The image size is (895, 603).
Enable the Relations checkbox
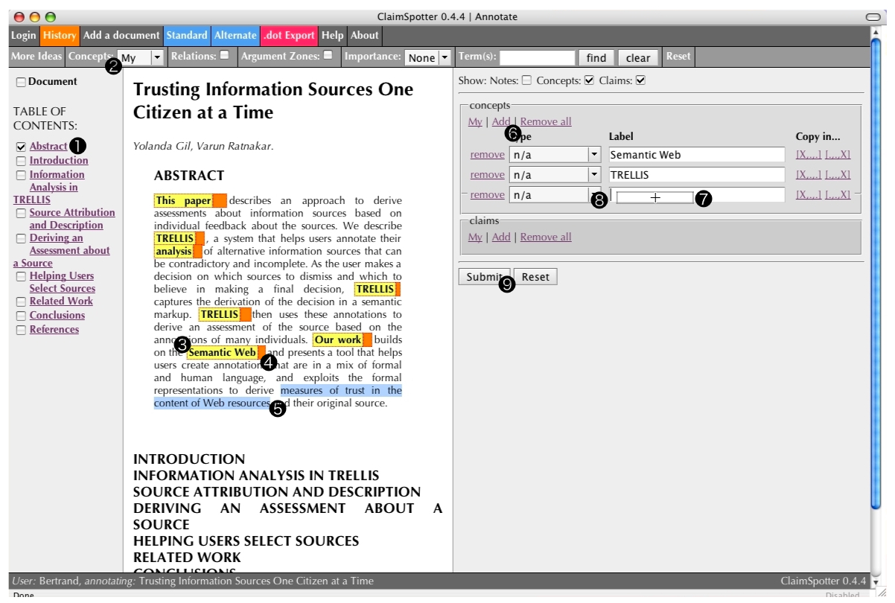point(224,54)
